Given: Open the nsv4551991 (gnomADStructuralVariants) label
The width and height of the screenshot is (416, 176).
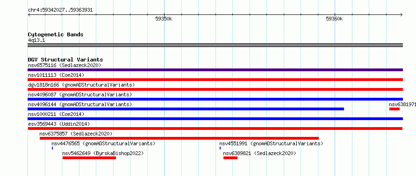Looking at the screenshot, I should tap(271, 143).
